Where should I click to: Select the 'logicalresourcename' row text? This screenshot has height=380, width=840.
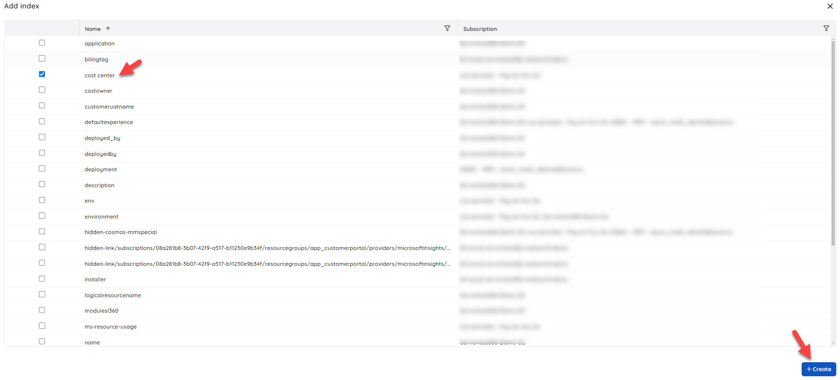pos(113,295)
